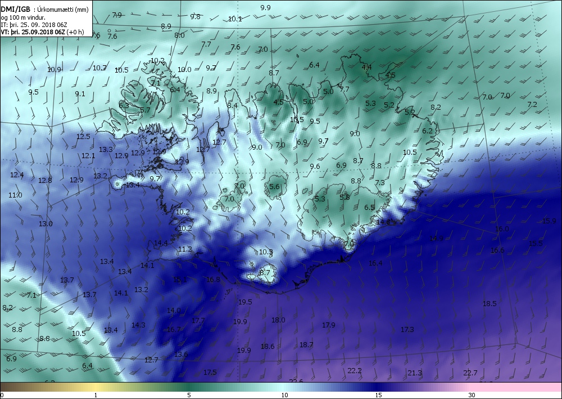Click the 22.7 value at the bottom right

[x=470, y=373]
